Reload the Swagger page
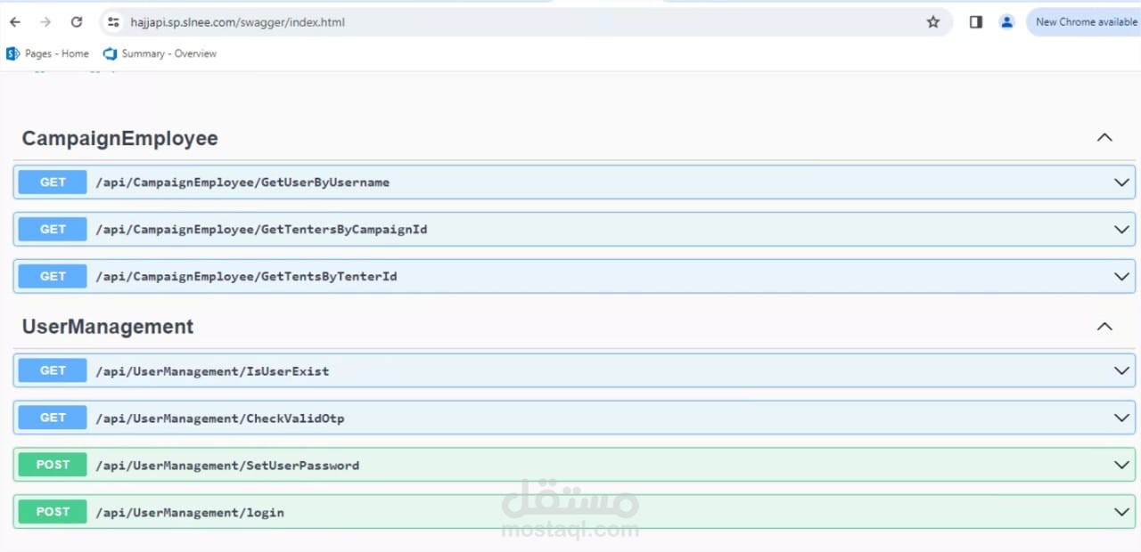 coord(77,22)
